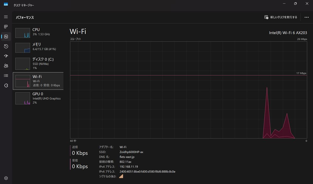Click the DNS name flets-east.jp
Viewport: 313px width, 184px height.
point(127,157)
